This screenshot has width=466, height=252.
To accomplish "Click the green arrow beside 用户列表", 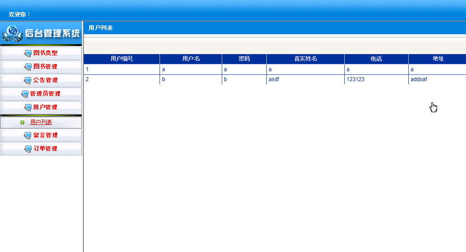I will (22, 123).
